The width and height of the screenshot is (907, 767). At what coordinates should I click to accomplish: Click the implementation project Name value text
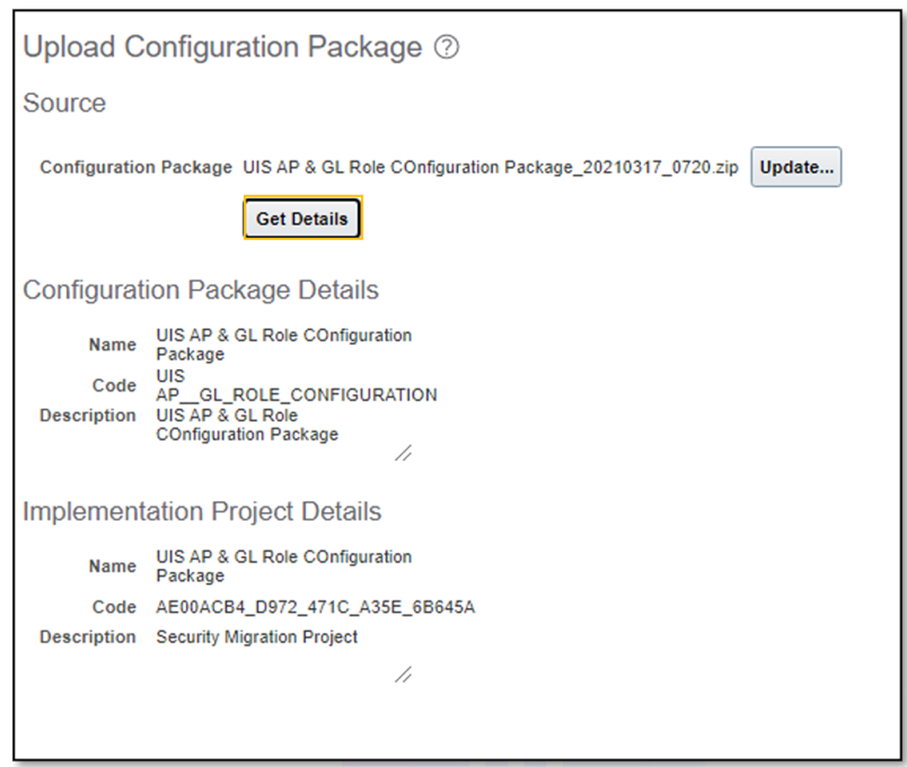(284, 566)
